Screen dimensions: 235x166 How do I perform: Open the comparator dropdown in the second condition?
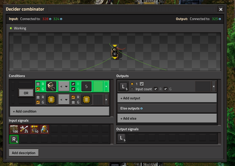[64, 100]
